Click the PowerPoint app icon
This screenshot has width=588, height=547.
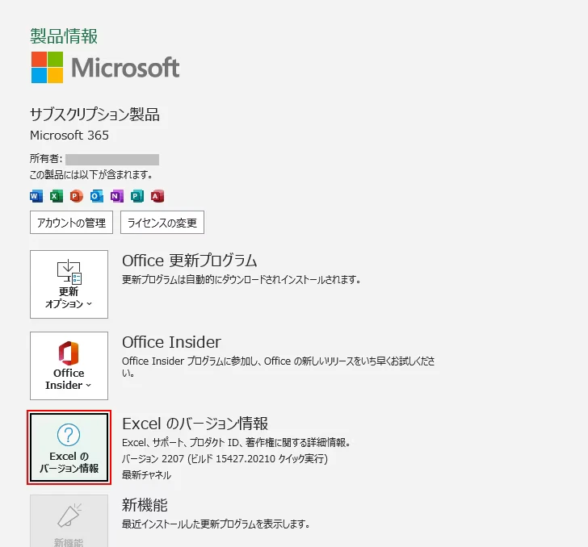pyautogui.click(x=77, y=196)
